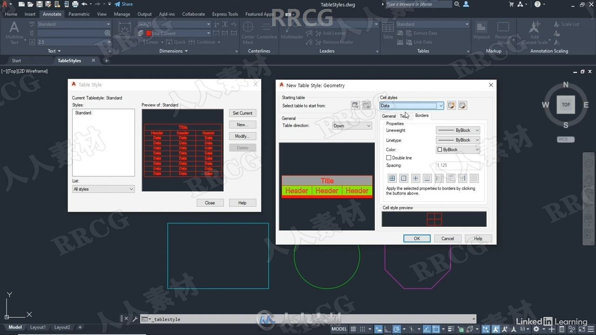Open the Cell styles Data dropdown
The width and height of the screenshot is (596, 335).
(412, 106)
